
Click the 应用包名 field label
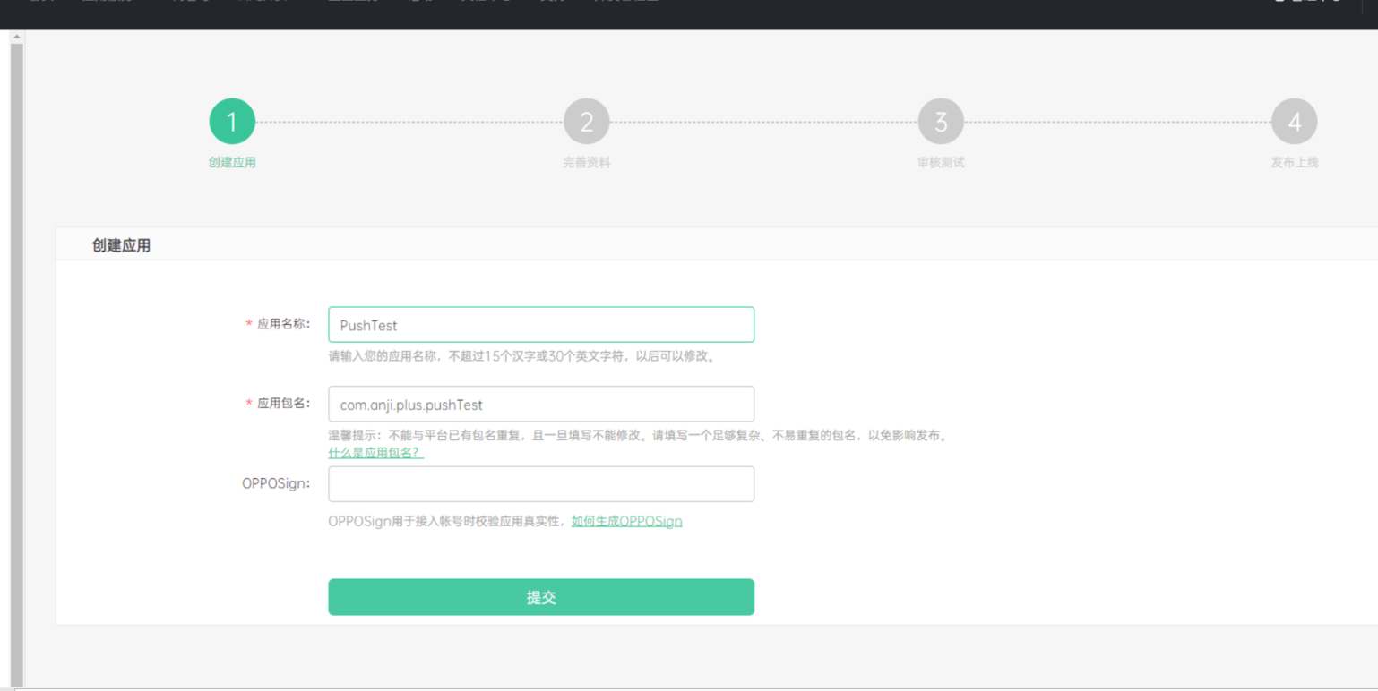pyautogui.click(x=283, y=404)
